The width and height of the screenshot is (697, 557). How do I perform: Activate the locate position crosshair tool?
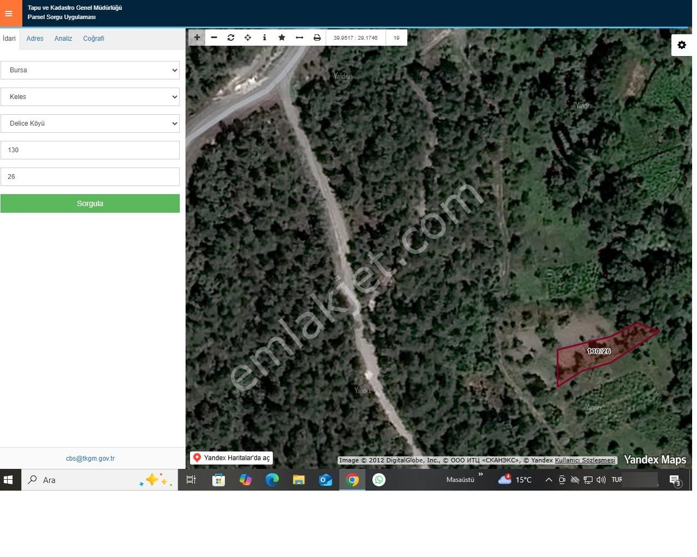tap(248, 38)
